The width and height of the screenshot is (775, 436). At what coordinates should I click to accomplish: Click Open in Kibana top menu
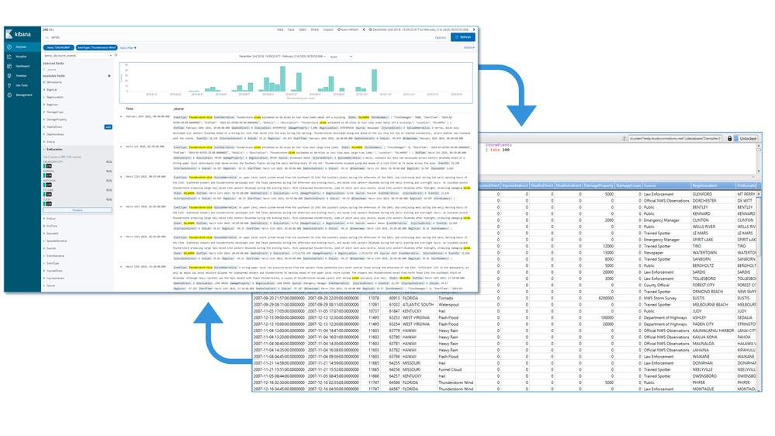point(303,29)
